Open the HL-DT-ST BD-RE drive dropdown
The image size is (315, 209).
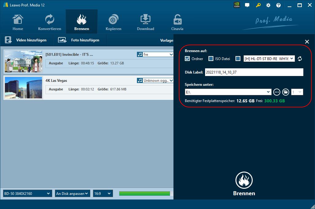[269, 59]
